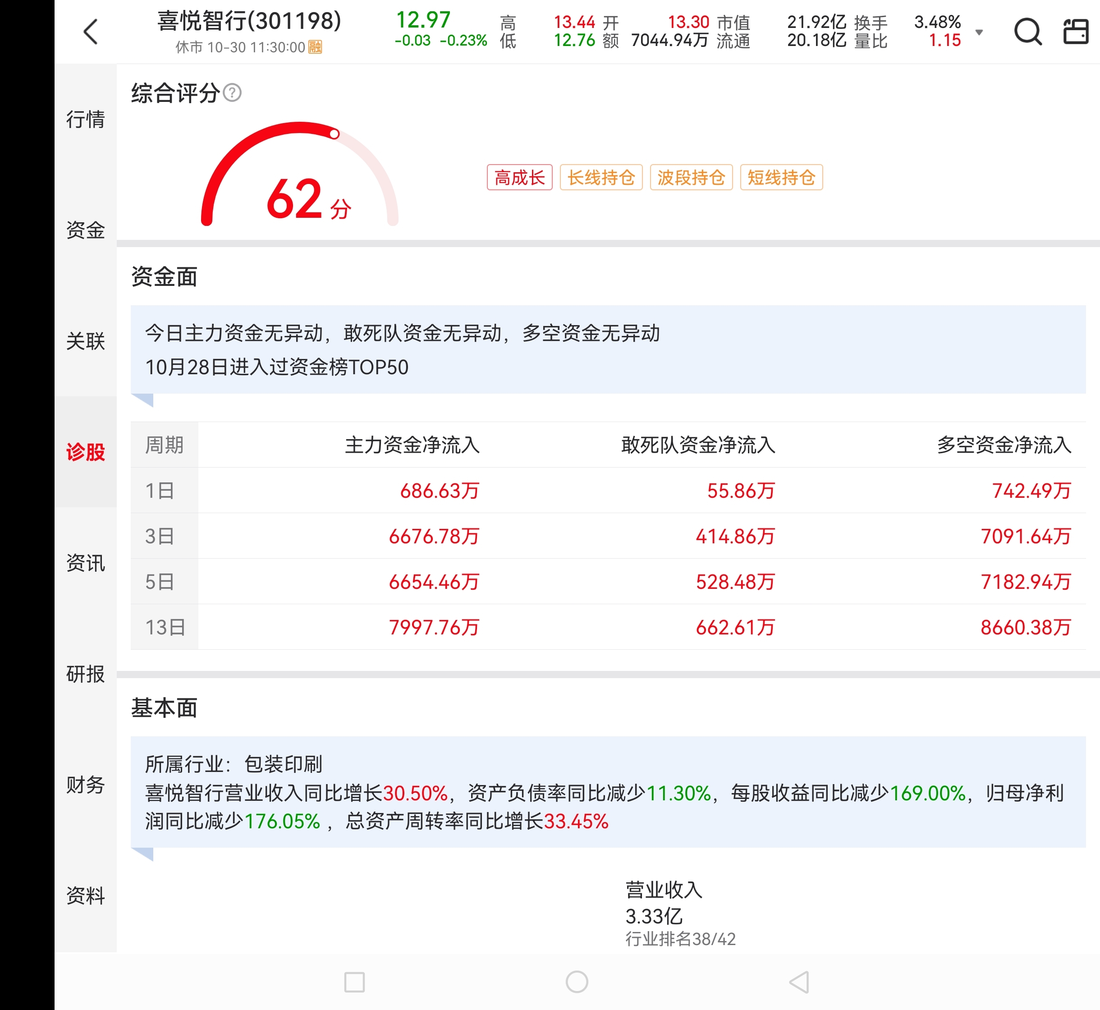Switch to the 行情 sidebar tab
Screen dimensions: 1100x1010
coord(85,119)
